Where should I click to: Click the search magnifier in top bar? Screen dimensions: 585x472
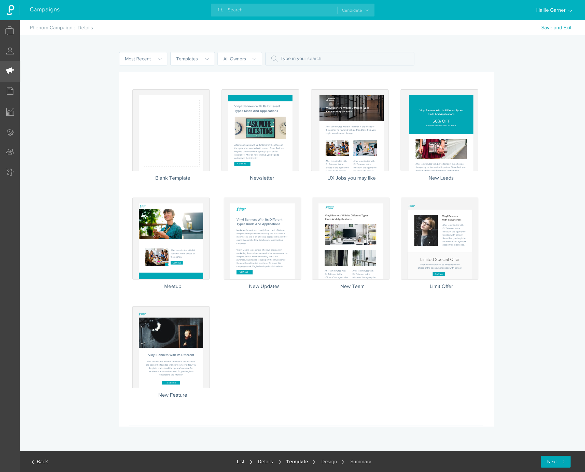pos(220,10)
